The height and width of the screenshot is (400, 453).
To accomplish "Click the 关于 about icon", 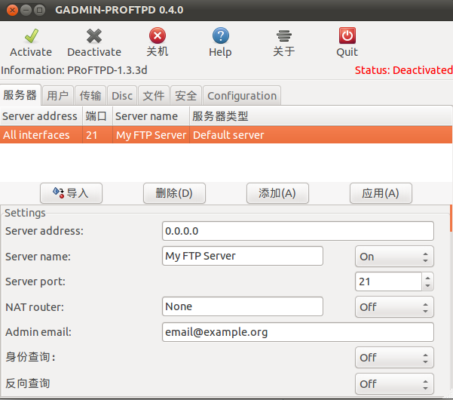I will pos(284,36).
